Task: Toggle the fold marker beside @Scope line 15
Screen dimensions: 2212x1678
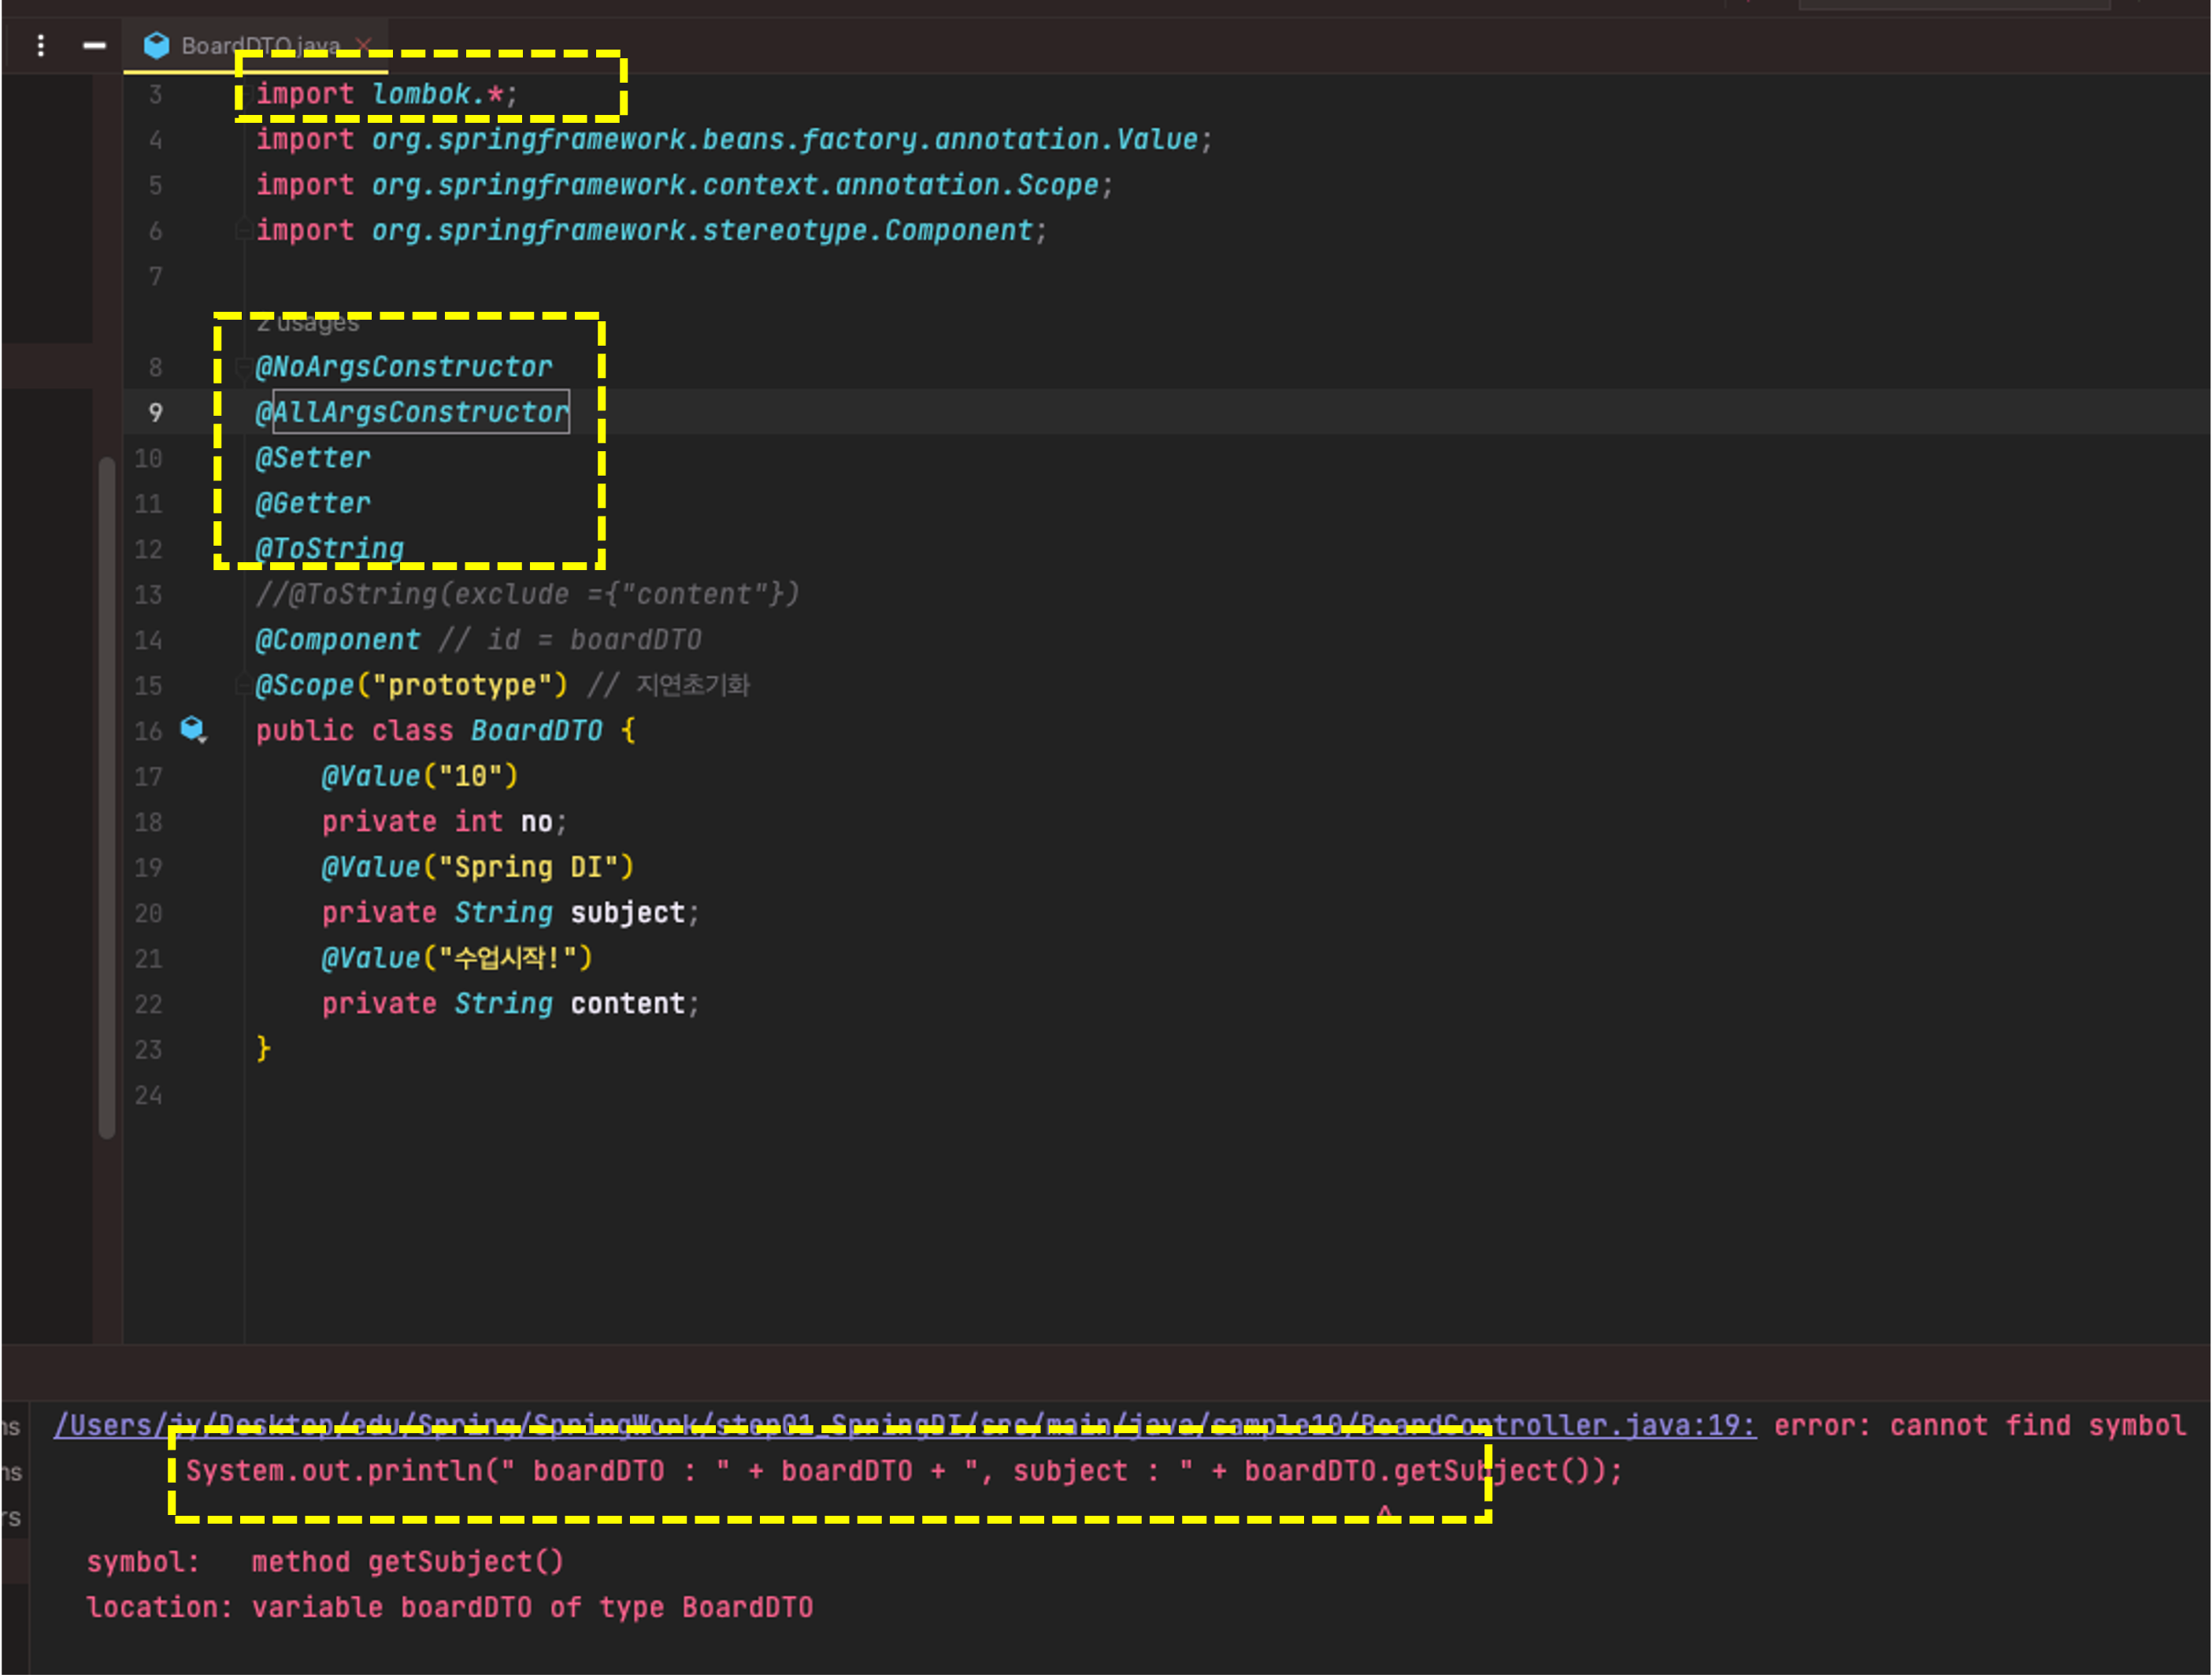Action: [x=243, y=685]
